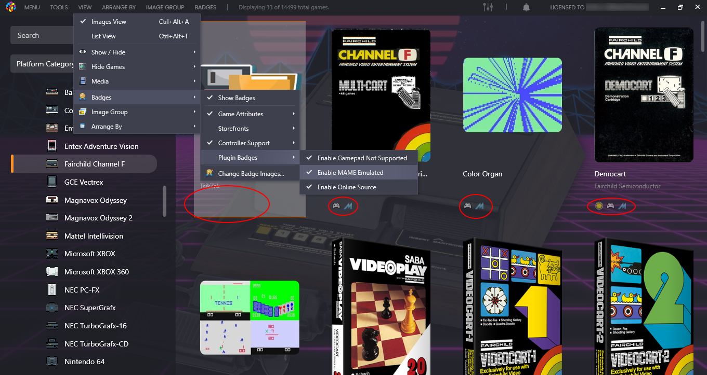Click the NEC TurboGrafx-16 platform icon
Viewport: 707px width, 375px height.
pos(52,326)
